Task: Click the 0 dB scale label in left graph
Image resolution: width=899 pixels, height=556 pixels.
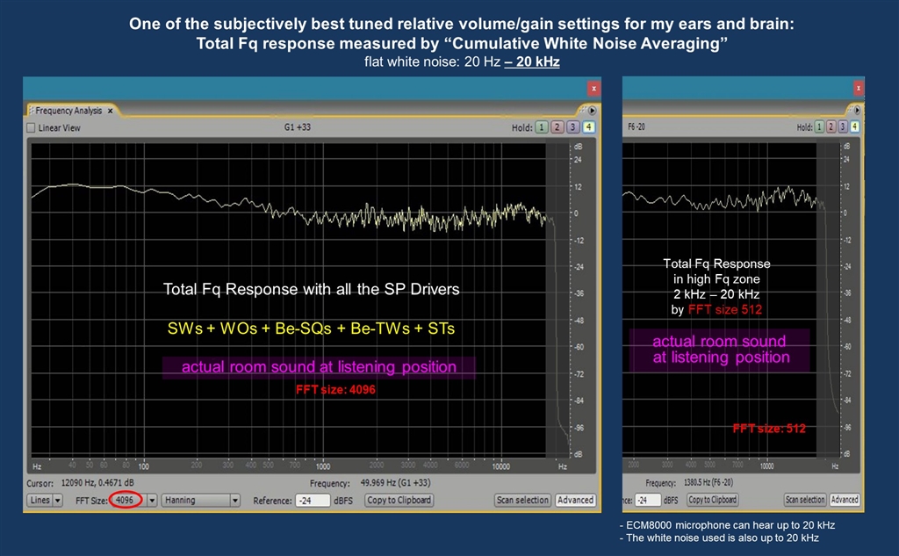Action: pos(578,213)
